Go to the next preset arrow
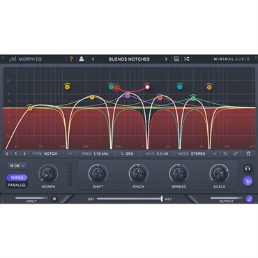This screenshot has height=258, width=258. pyautogui.click(x=166, y=59)
